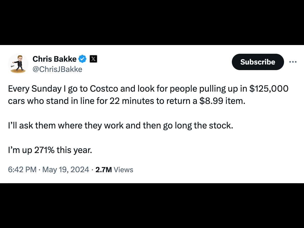Open the 2.7M Views link

tap(114, 169)
